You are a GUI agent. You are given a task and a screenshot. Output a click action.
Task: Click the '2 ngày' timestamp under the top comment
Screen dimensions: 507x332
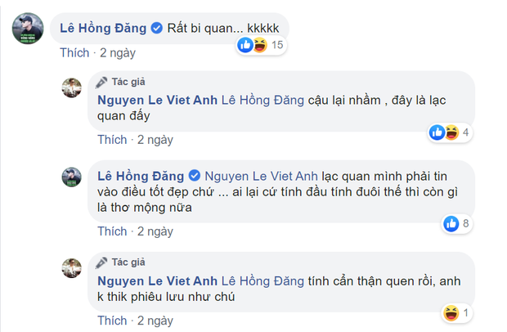tap(115, 52)
